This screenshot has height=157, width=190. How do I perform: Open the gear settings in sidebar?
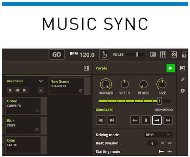coord(183,91)
